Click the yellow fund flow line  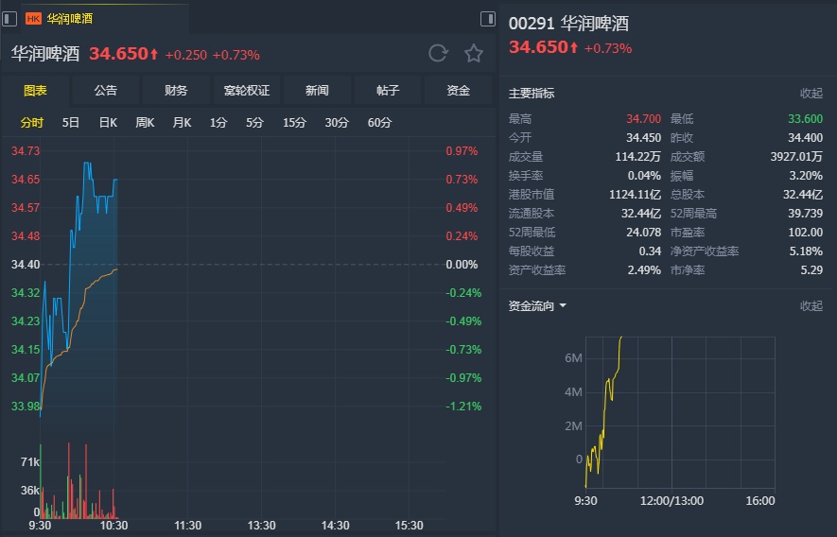point(606,411)
